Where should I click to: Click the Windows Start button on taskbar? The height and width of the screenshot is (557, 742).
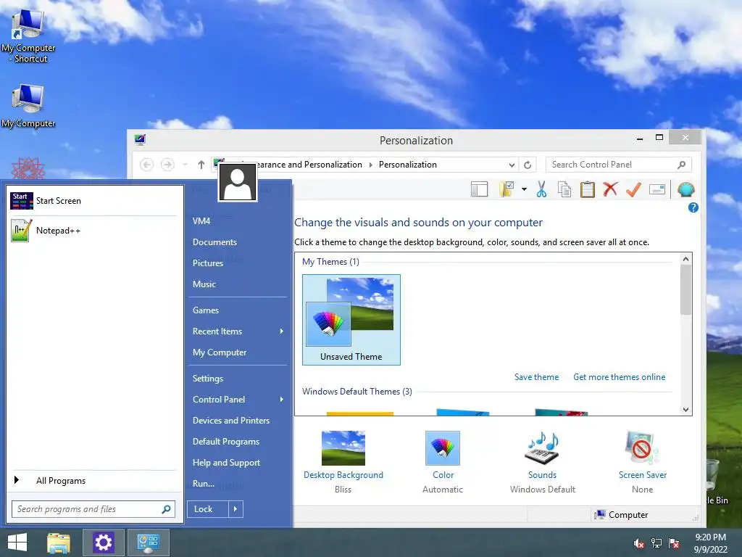[x=17, y=542]
